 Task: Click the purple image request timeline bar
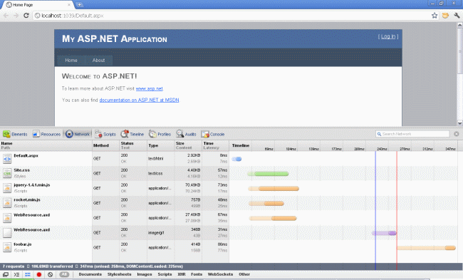pos(384,233)
